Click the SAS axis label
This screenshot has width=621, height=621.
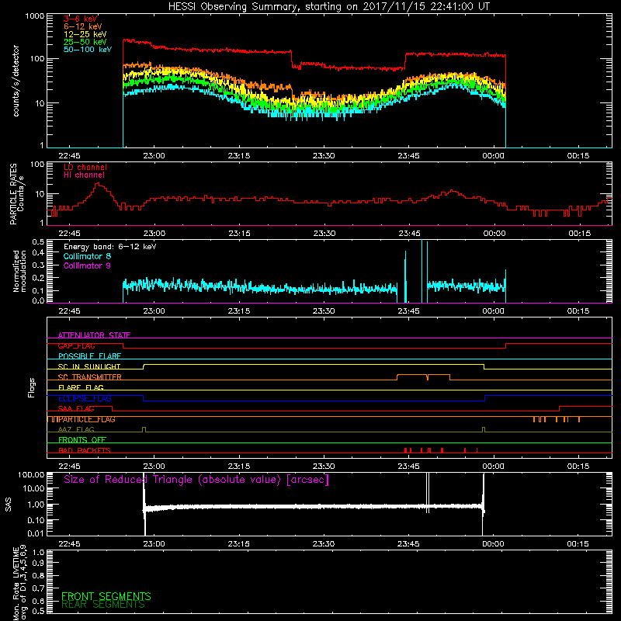(x=8, y=505)
